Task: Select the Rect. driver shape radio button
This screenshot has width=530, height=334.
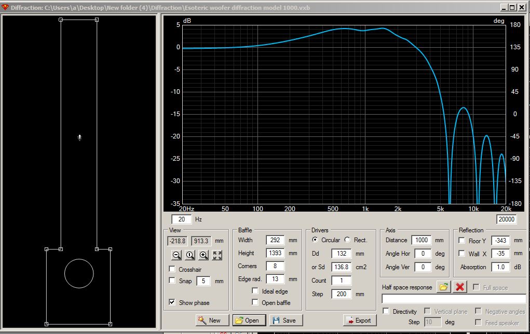Action: tap(348, 240)
